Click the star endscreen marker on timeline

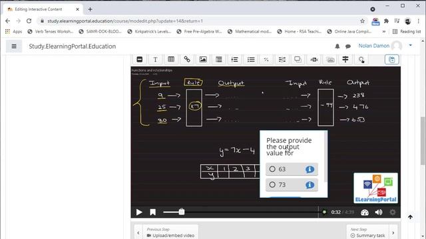pos(324,212)
